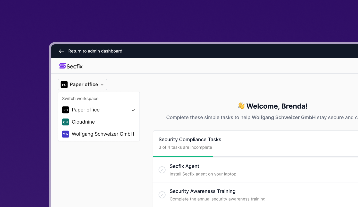
Task: Click the '3 of 4 tasks are incomplete' text
Action: coord(185,148)
